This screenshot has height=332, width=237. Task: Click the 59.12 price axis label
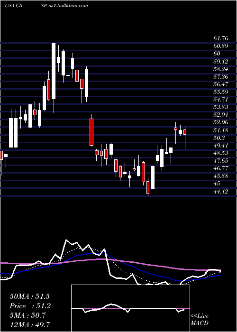pyautogui.click(x=221, y=62)
